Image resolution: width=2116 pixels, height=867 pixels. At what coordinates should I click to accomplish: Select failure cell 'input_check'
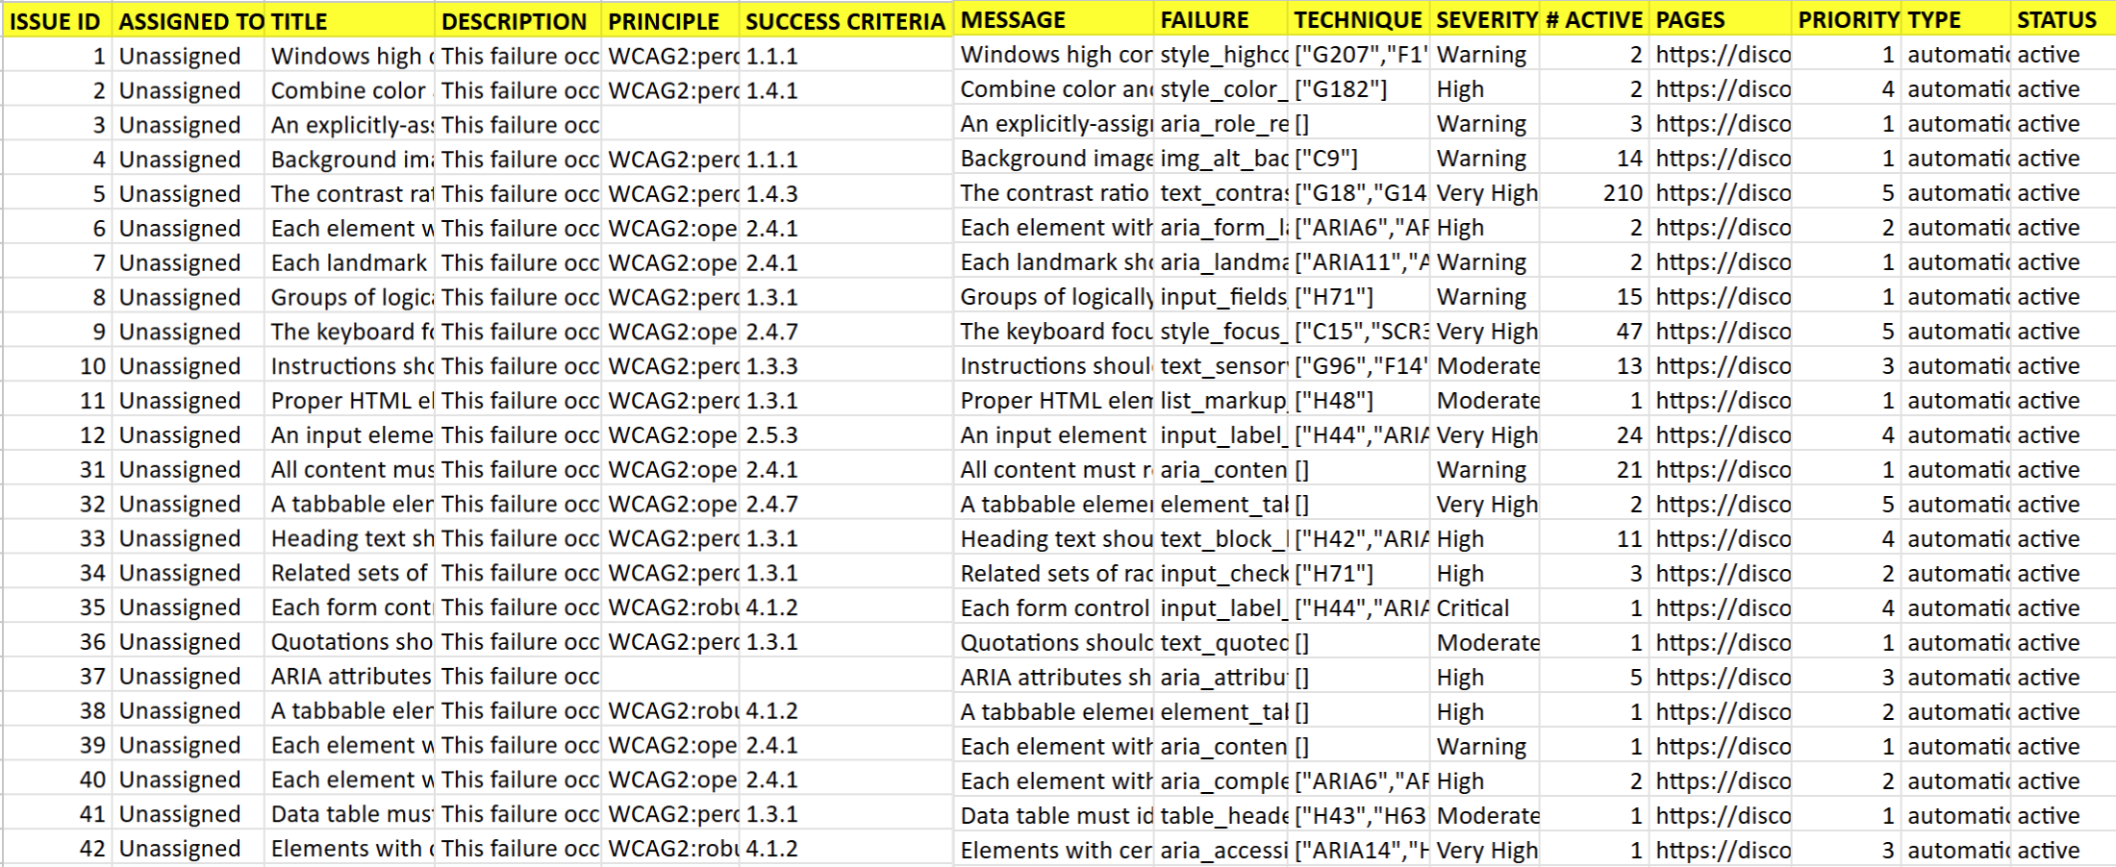[1221, 574]
